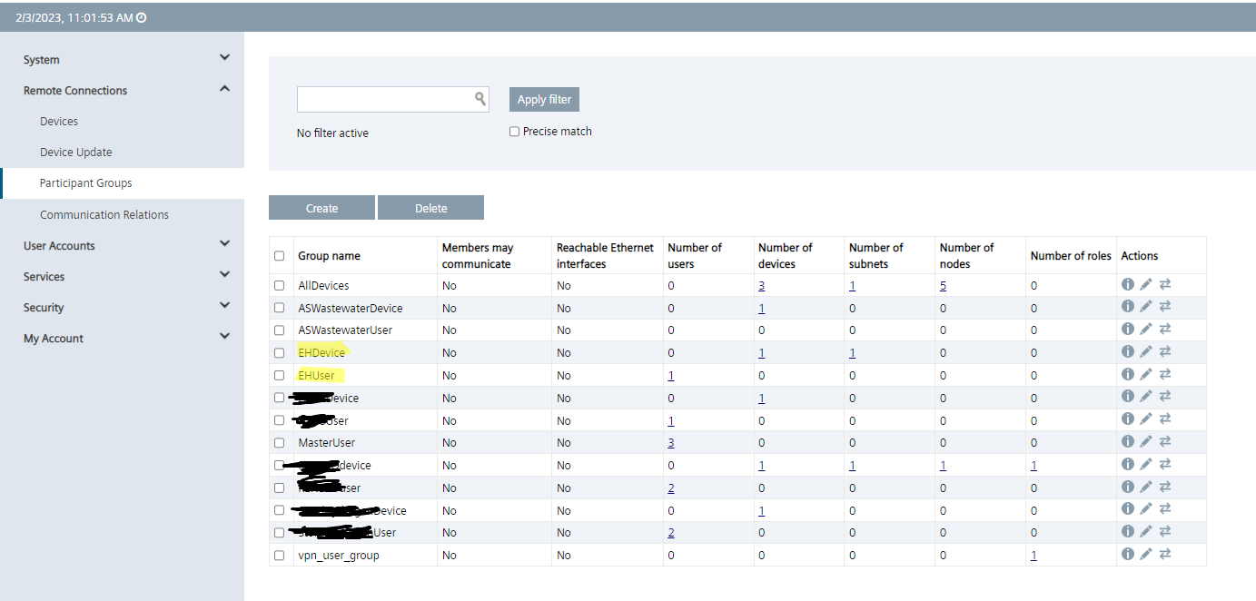Open the Devices page in sidebar
1256x601 pixels.
[x=59, y=122]
